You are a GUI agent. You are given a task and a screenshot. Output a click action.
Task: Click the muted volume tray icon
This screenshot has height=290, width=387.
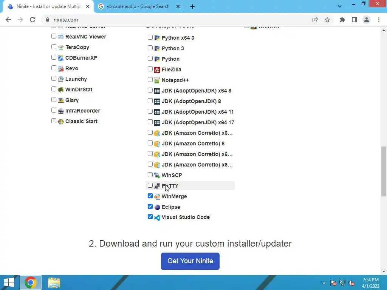(351, 283)
